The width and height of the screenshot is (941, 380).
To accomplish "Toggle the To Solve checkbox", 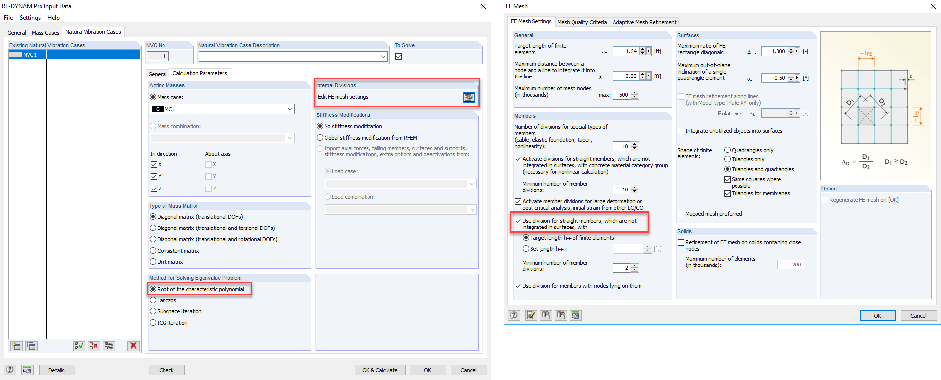I will click(399, 57).
